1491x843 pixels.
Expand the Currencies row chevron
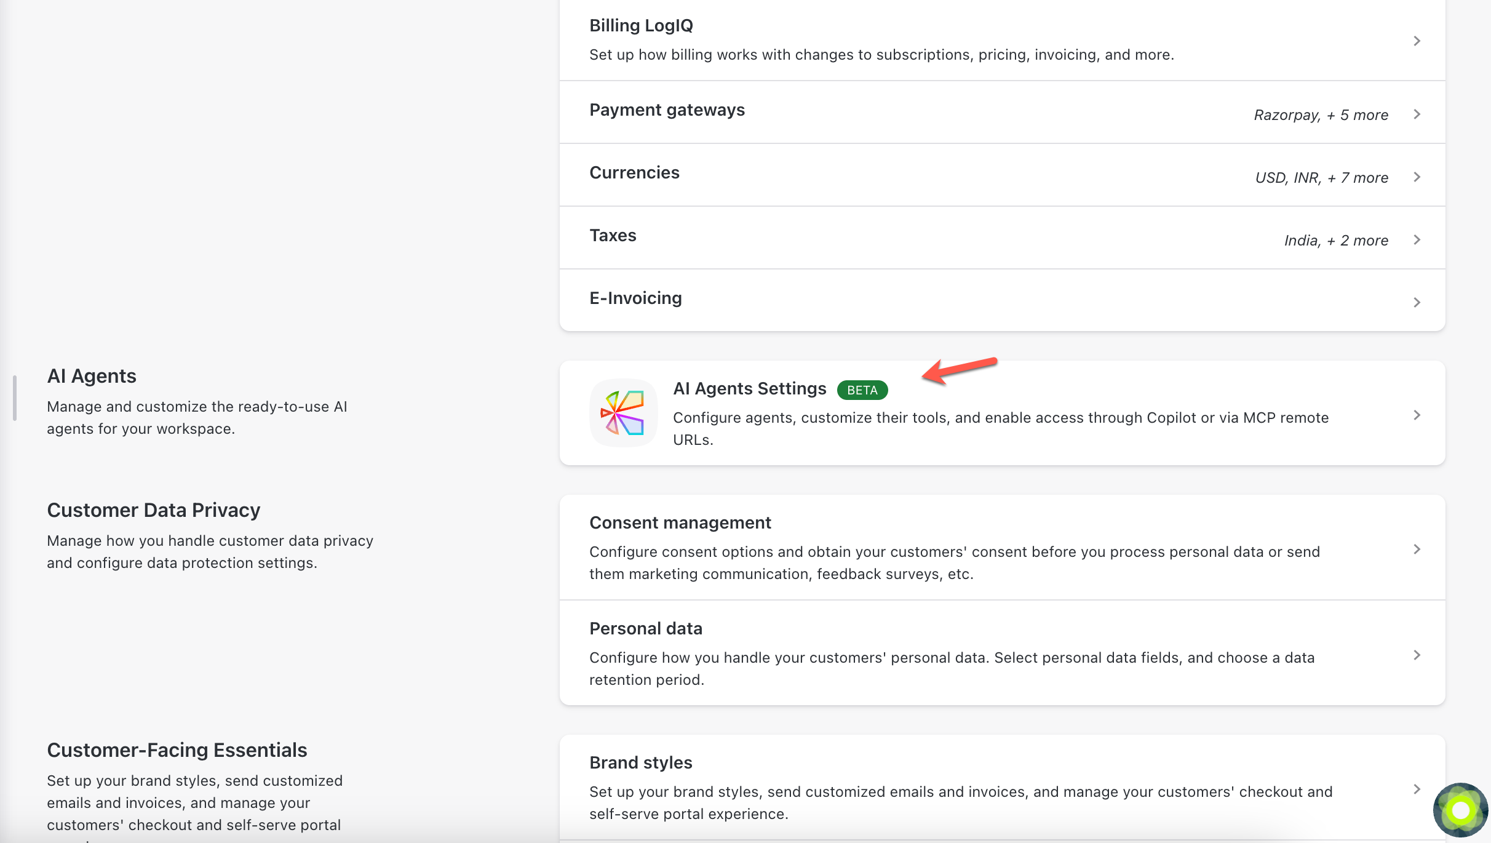point(1417,177)
